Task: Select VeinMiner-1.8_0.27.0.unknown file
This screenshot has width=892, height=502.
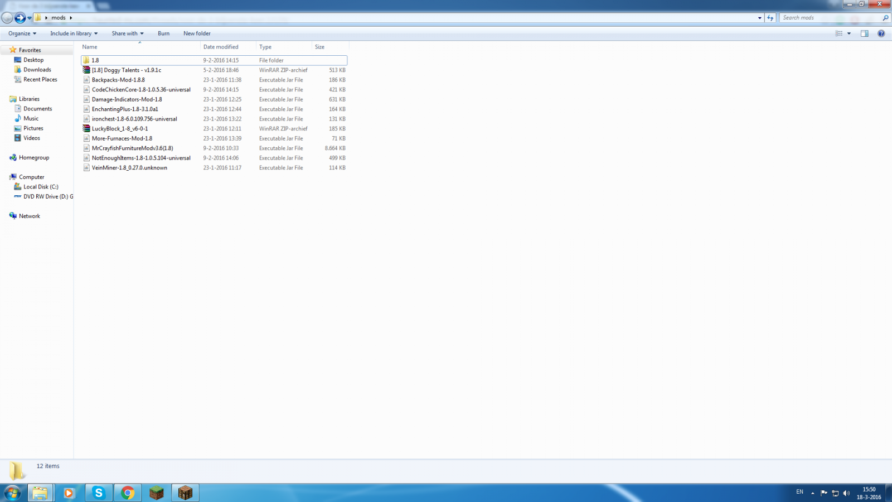Action: [x=129, y=168]
